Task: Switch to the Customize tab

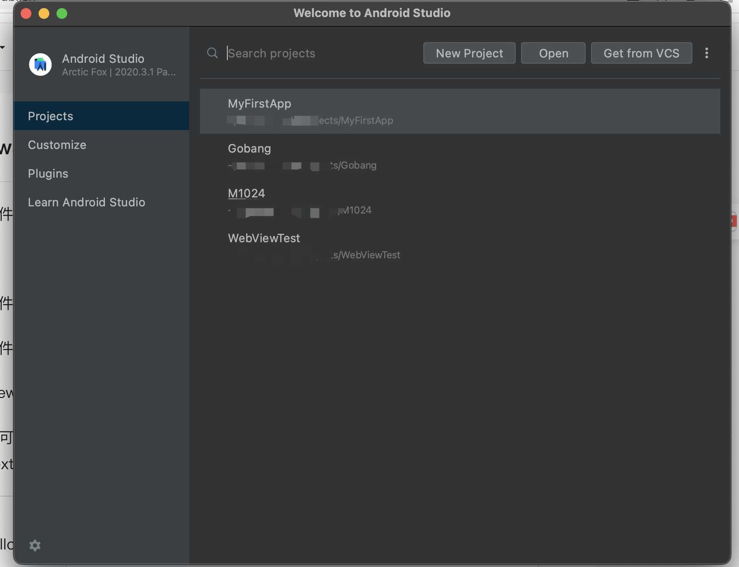Action: pos(101,144)
